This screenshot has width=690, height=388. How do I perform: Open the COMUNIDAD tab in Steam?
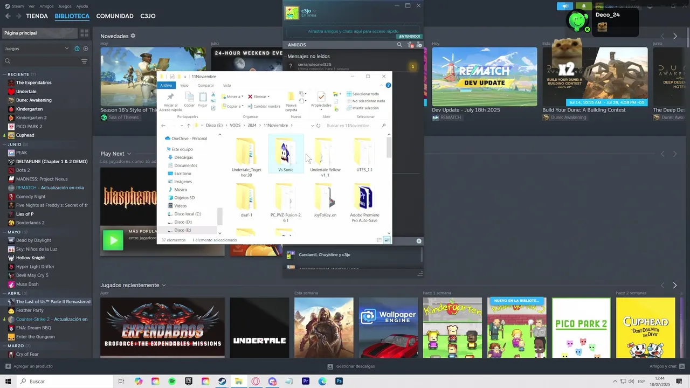[x=115, y=16]
